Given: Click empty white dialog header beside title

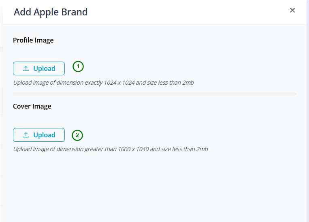Looking at the screenshot, I should click(187, 12).
